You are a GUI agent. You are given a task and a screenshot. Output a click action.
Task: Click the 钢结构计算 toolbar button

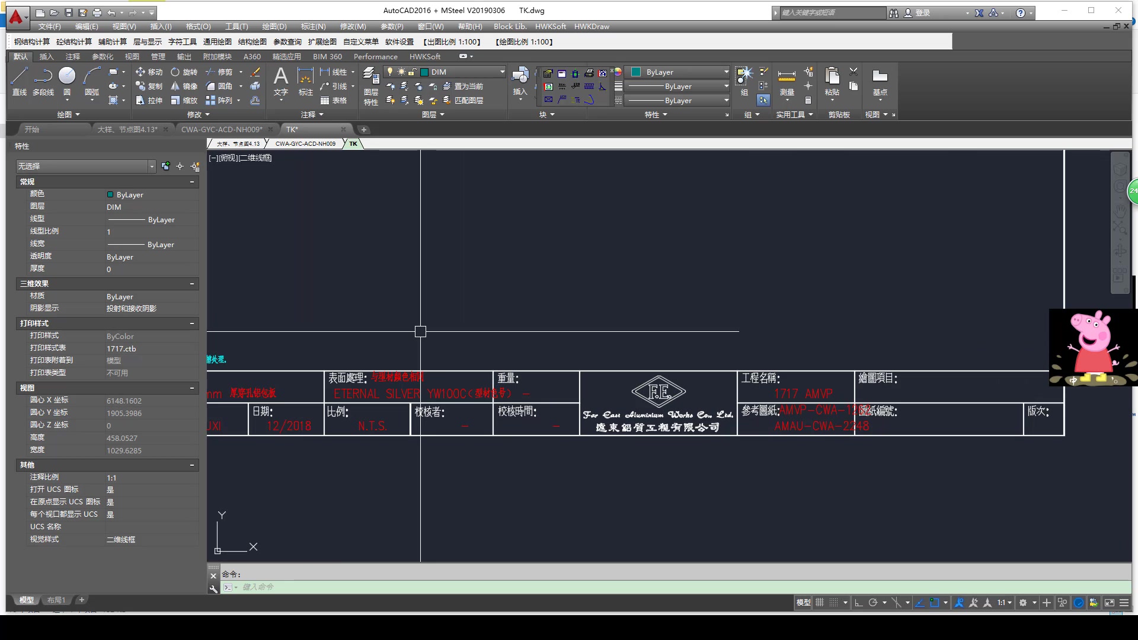click(x=32, y=41)
